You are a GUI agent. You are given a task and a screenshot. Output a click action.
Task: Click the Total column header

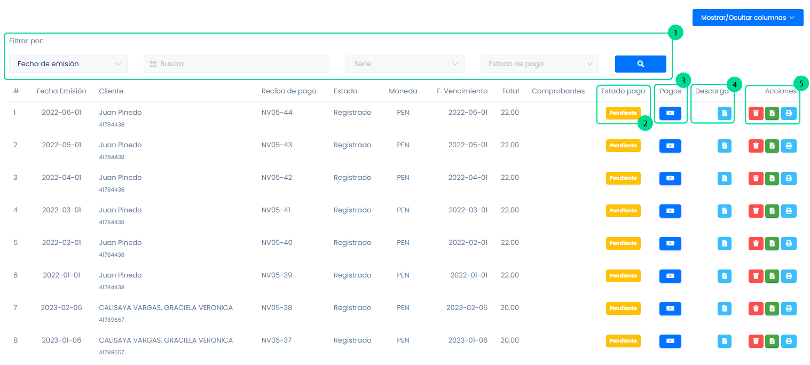(x=510, y=91)
